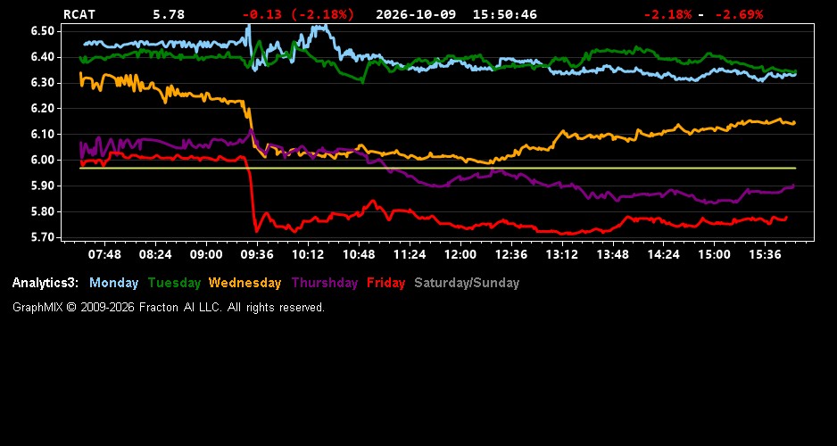Click the 07:48 time axis label
Viewport: 837px width, 446px height.
pyautogui.click(x=104, y=254)
